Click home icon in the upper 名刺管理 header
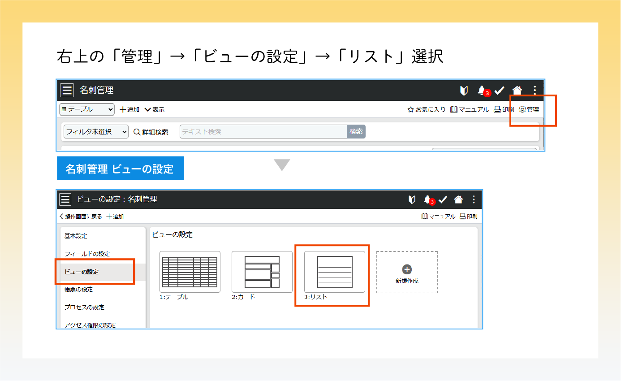 [517, 91]
